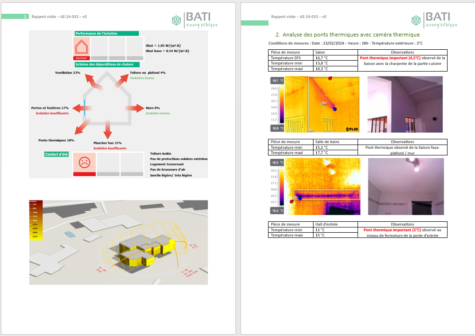Viewport: 475px width, 336px height.
Task: Click the 'Salon' table cell
Action: pos(335,52)
